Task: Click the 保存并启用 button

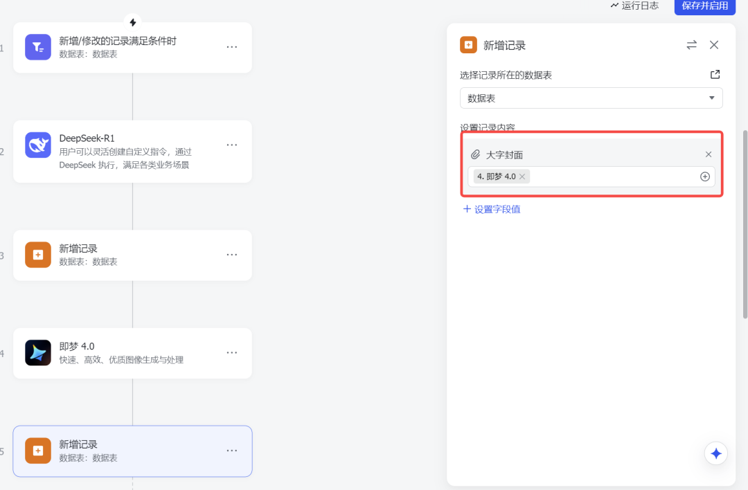Action: coord(704,7)
